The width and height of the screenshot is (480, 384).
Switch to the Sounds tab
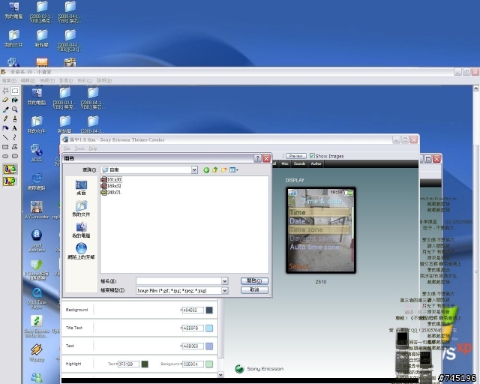(299, 163)
